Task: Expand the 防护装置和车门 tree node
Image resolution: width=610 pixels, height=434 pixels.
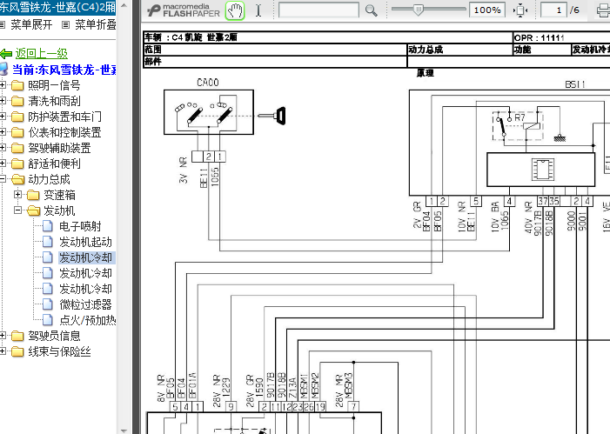Action: [x=3, y=117]
